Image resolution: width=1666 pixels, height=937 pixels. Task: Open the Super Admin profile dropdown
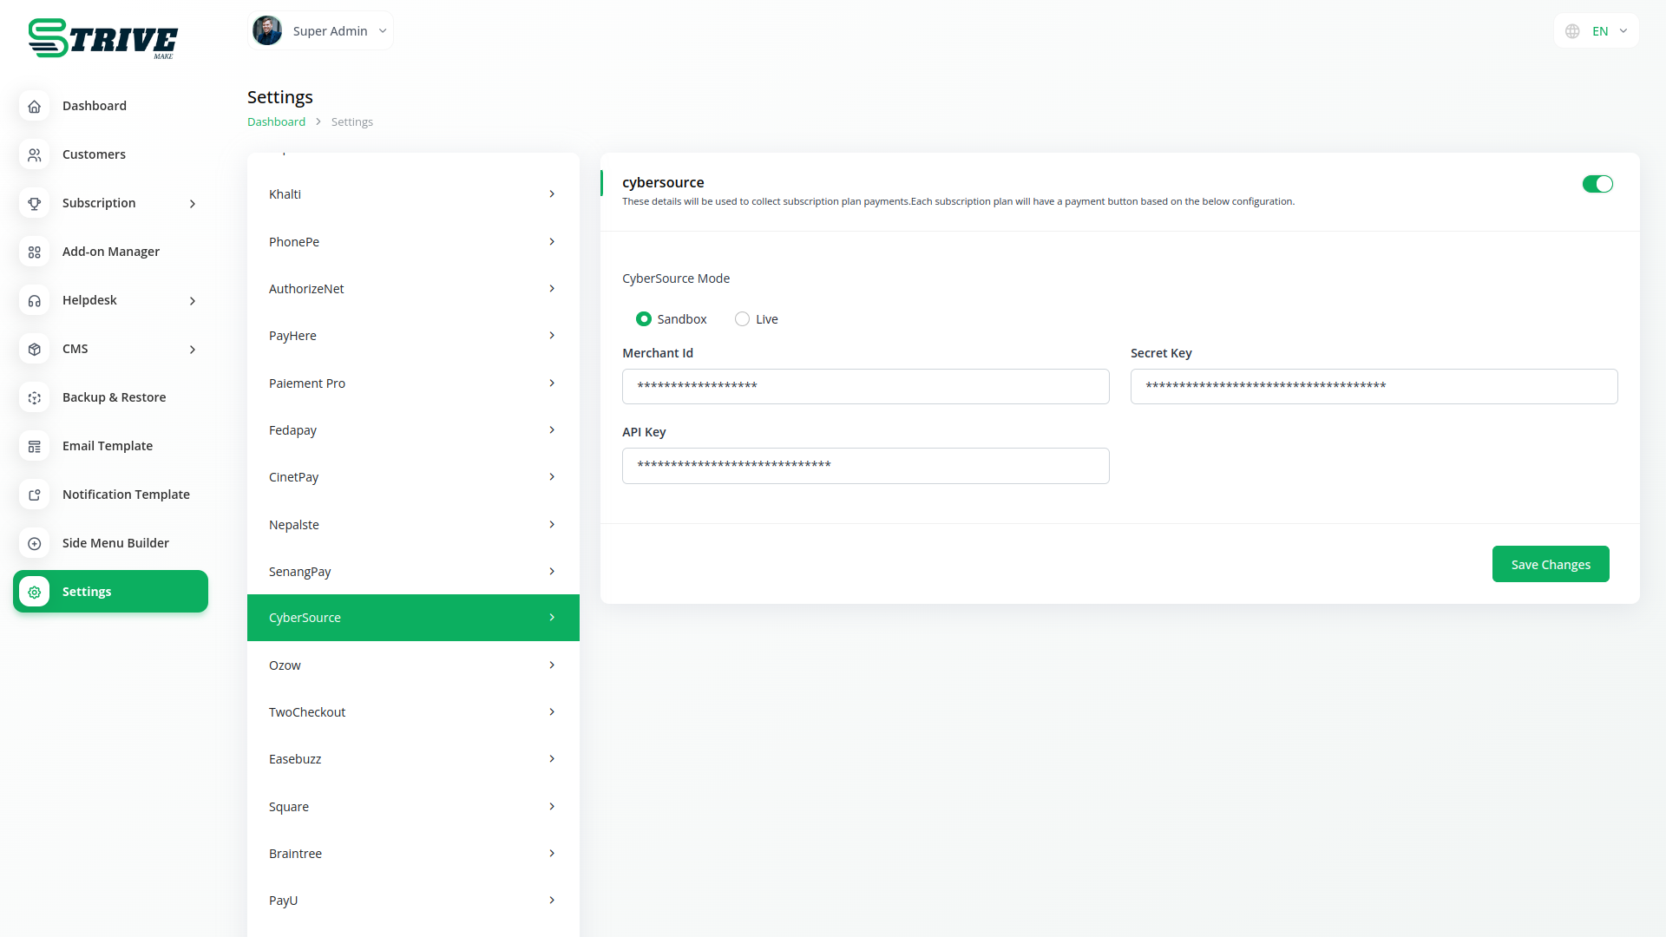click(x=320, y=31)
